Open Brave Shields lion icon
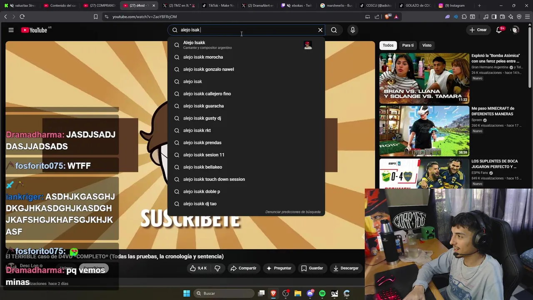The image size is (533, 300). [x=388, y=17]
